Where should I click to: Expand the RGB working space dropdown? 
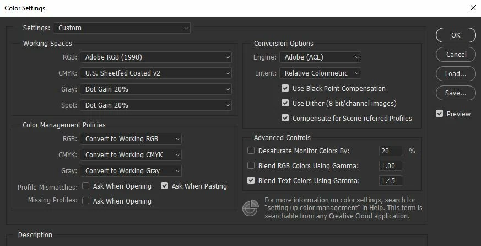click(x=156, y=57)
